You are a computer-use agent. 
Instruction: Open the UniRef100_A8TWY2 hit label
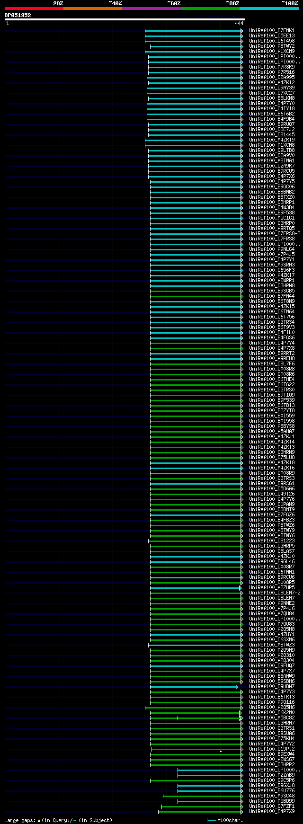pyautogui.click(x=272, y=46)
